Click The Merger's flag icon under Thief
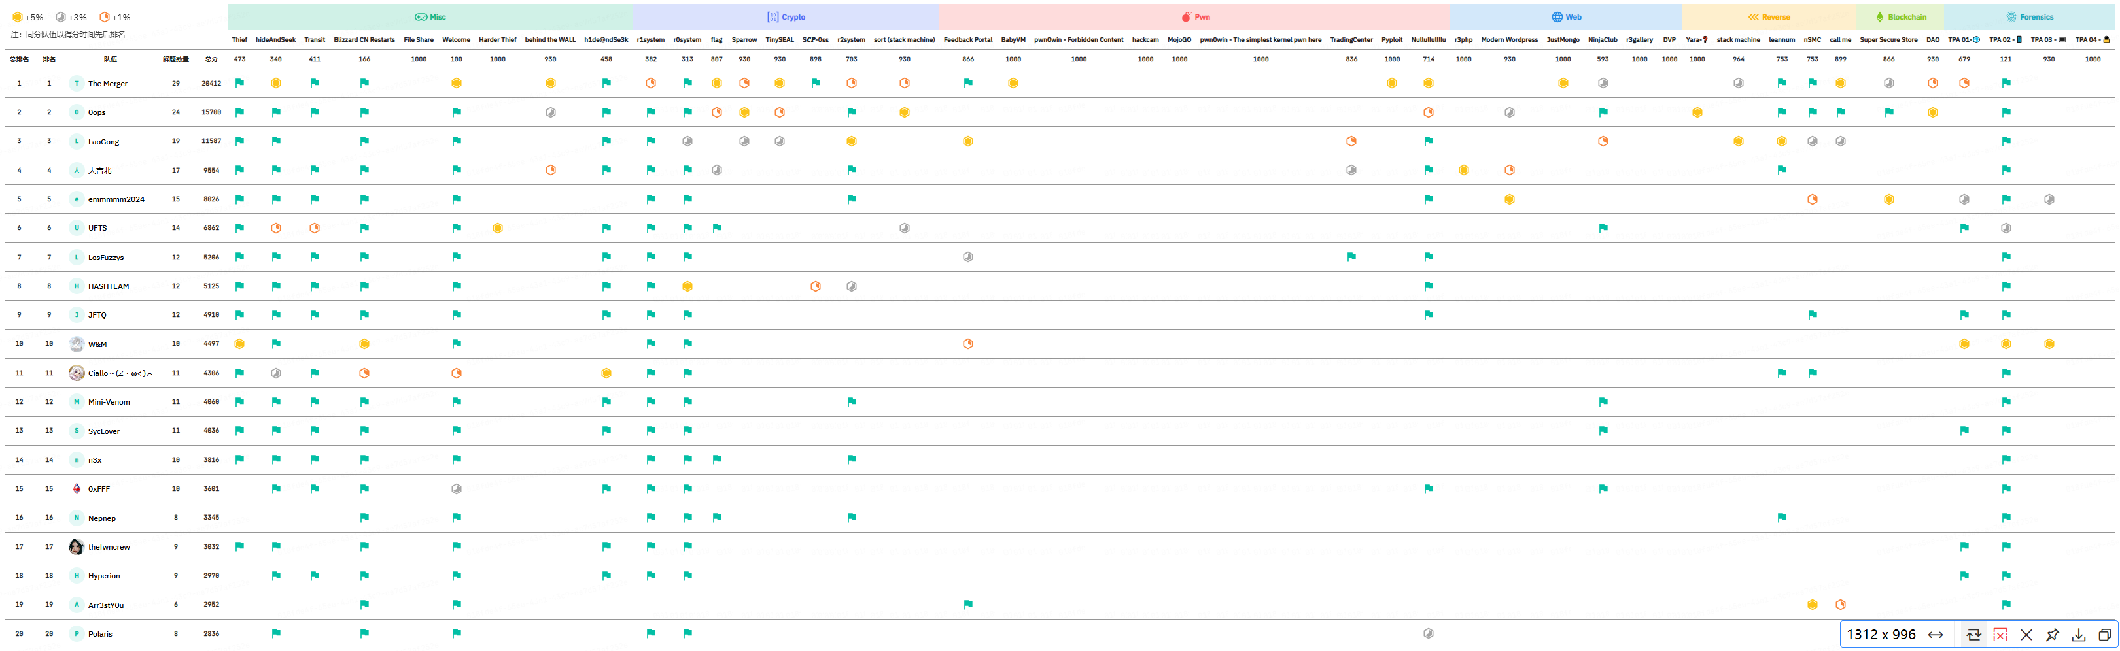This screenshot has width=2120, height=651. [239, 83]
